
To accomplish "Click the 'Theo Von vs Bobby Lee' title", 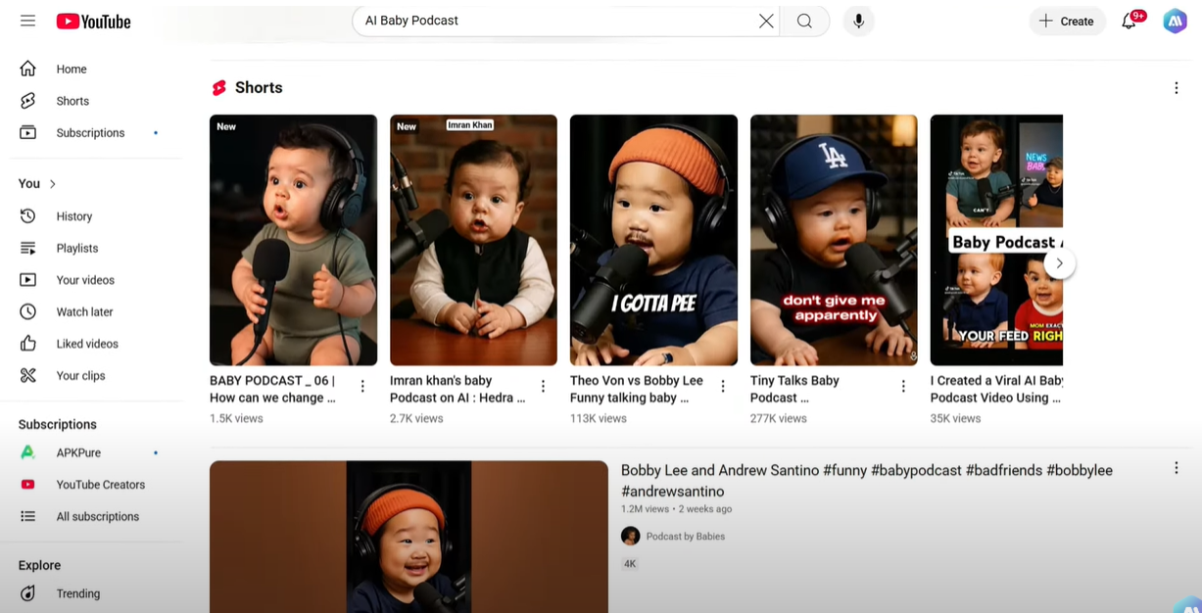I will point(637,389).
